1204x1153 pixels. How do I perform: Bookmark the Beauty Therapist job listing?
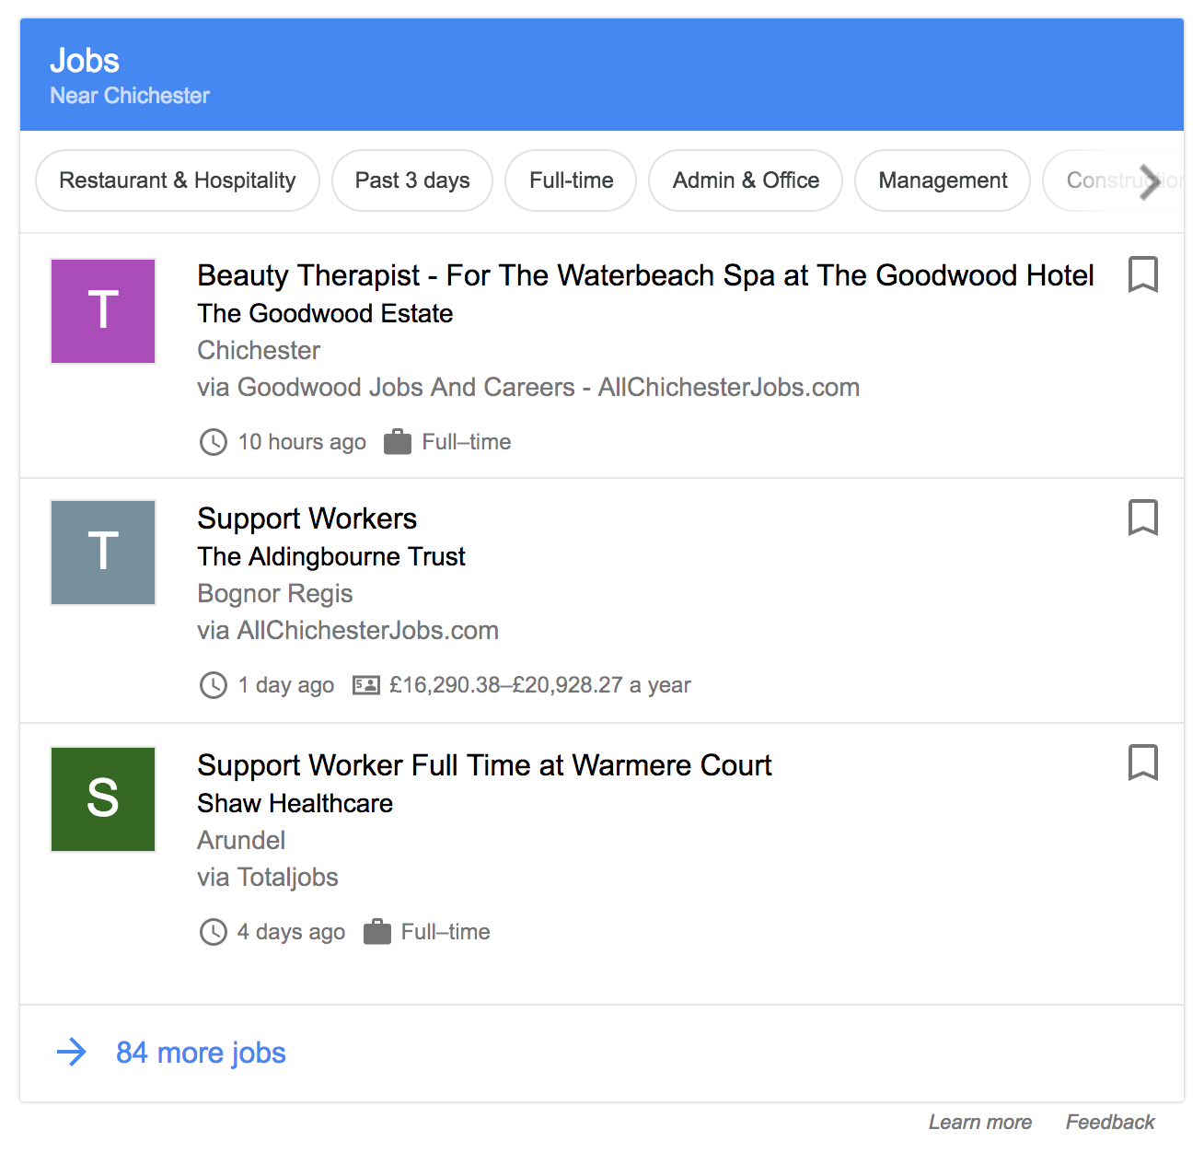tap(1142, 274)
